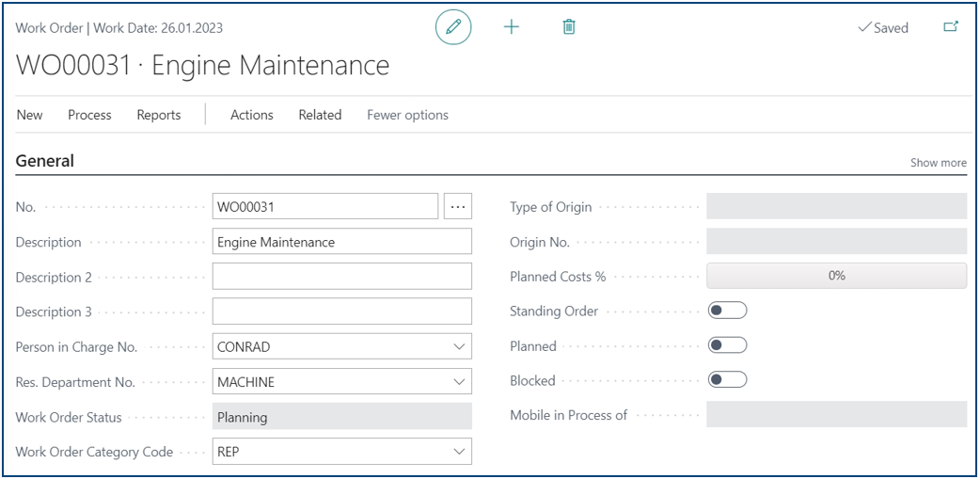Click the Description 2 input field
This screenshot has width=980, height=479.
click(342, 277)
